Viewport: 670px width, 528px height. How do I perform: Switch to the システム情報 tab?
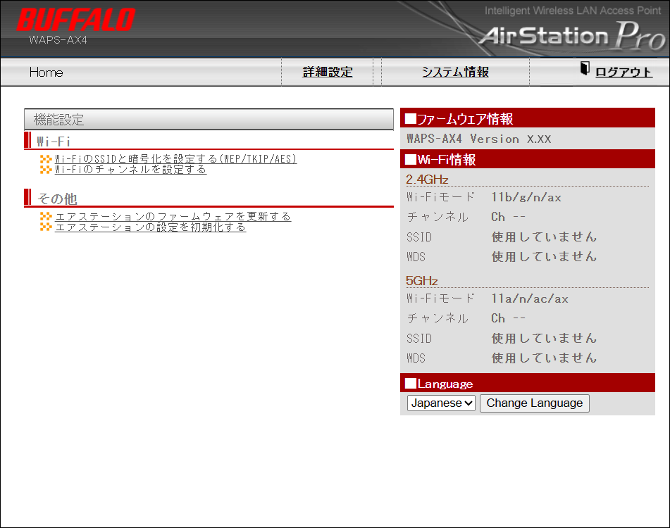pos(454,71)
